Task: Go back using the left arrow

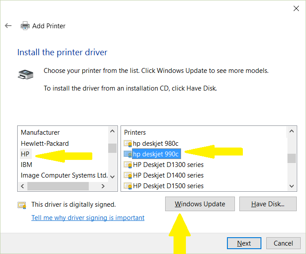Action: 8,26
